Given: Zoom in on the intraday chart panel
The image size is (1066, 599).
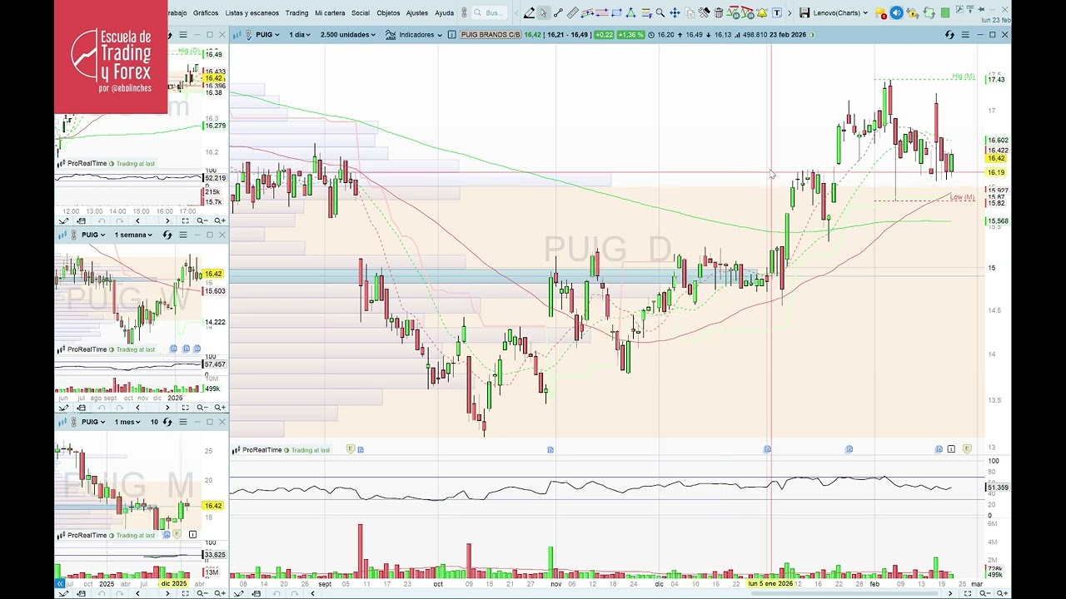Looking at the screenshot, I should [219, 220].
